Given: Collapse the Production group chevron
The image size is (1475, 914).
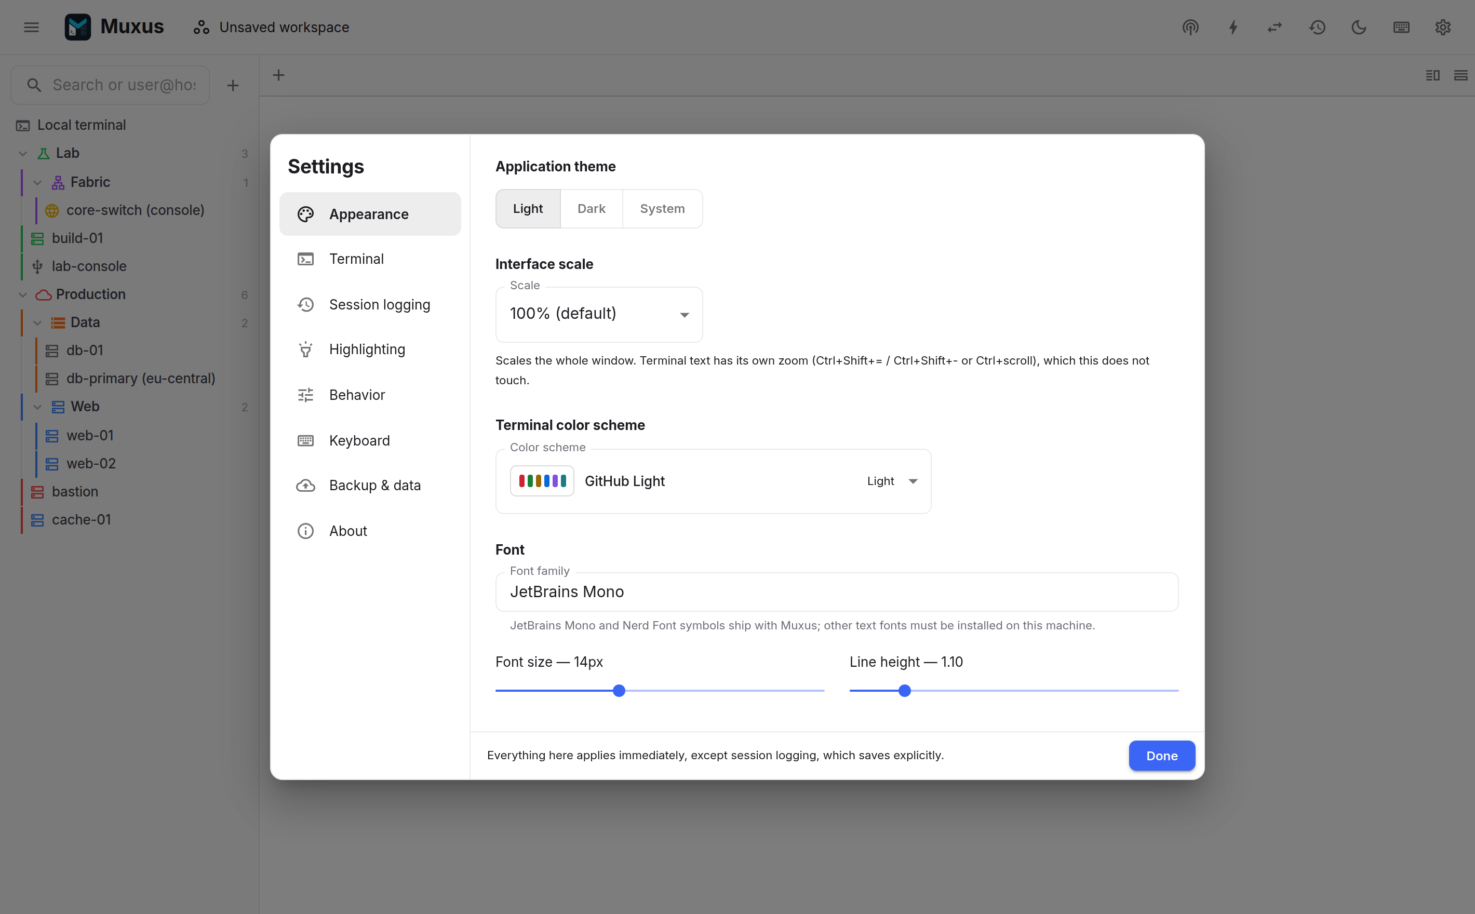Looking at the screenshot, I should click(23, 295).
